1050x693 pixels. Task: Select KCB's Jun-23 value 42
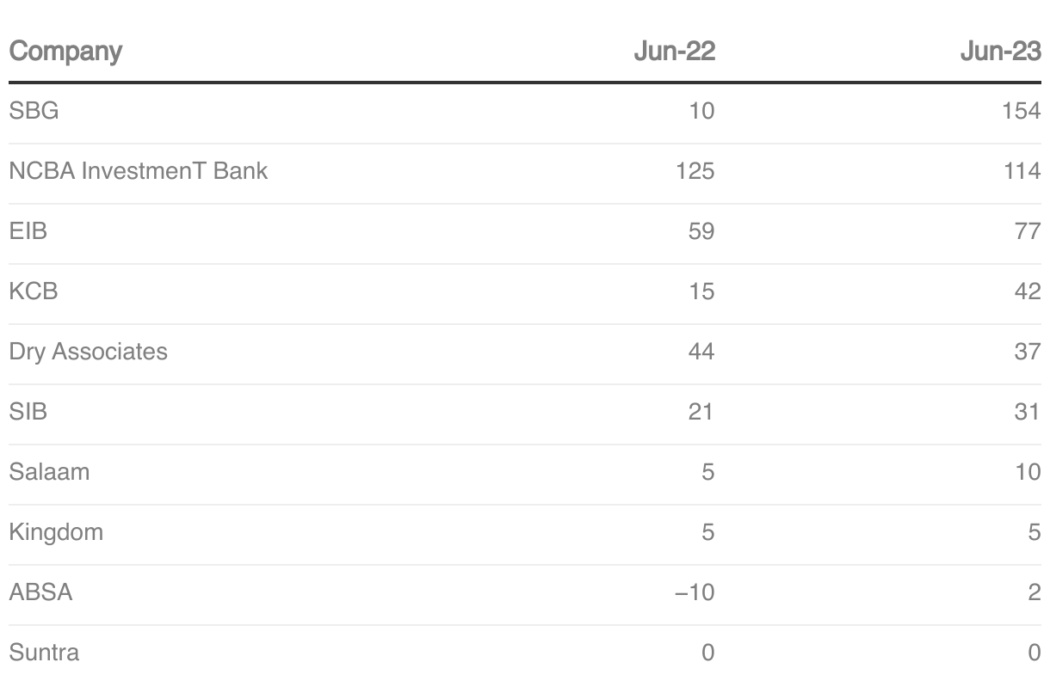pos(1028,291)
